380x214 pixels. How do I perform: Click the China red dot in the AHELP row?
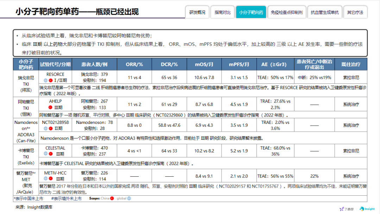point(50,107)
